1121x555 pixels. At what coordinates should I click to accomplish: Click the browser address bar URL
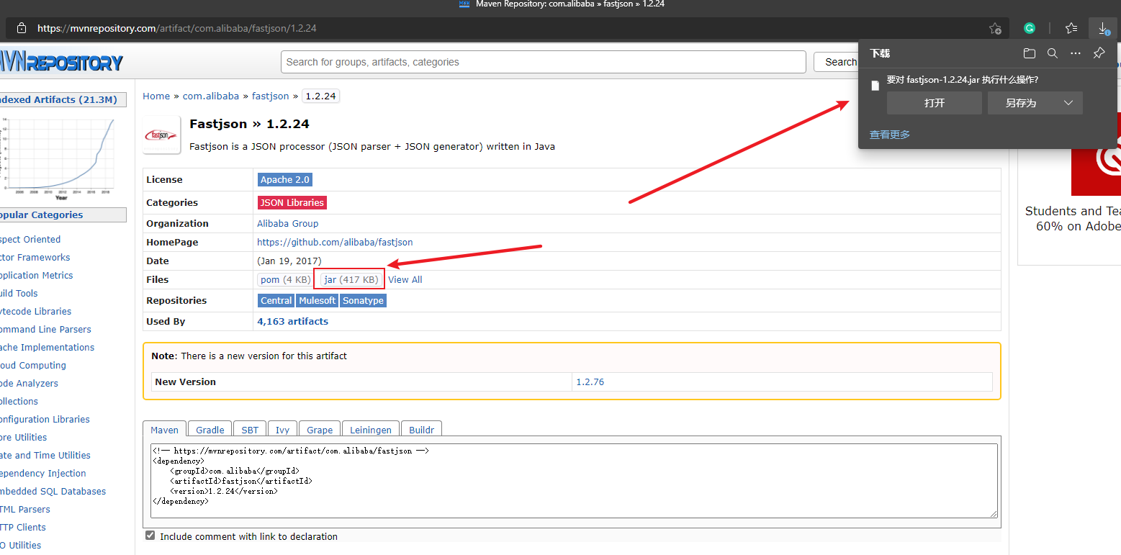click(x=177, y=29)
